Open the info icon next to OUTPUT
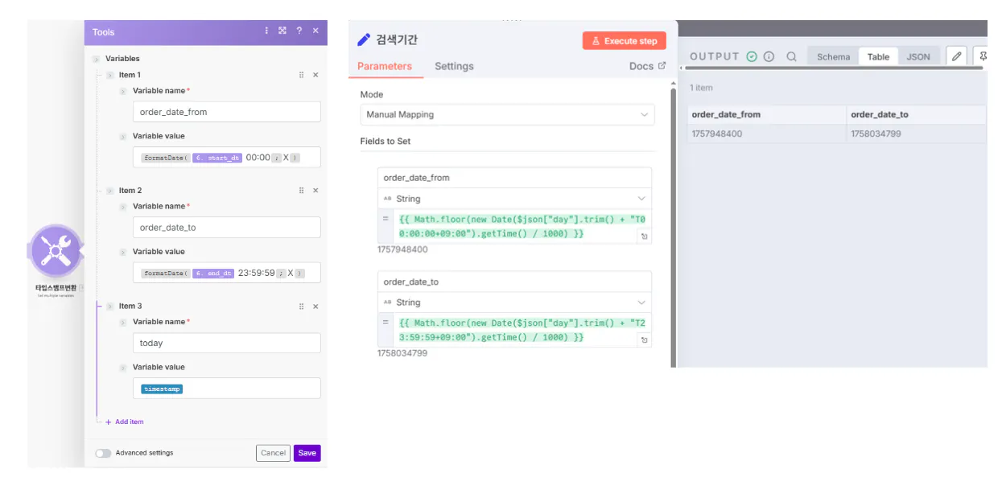1002x490 pixels. (769, 56)
